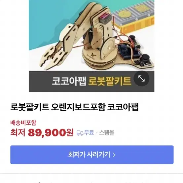Viewport: 183px width, 183px height.
Task: Tap the 89,900 price digits
Action: (47, 133)
